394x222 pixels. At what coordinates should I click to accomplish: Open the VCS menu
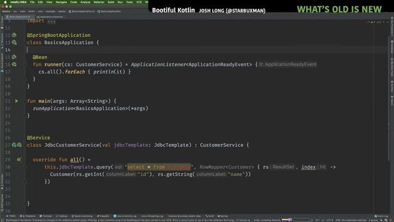139,2
